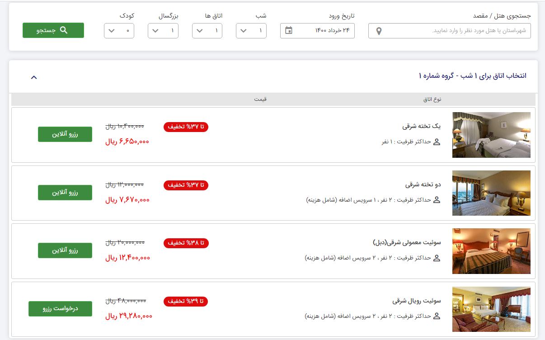Open the کودک children dropdown
This screenshot has width=545, height=340.
[119, 31]
